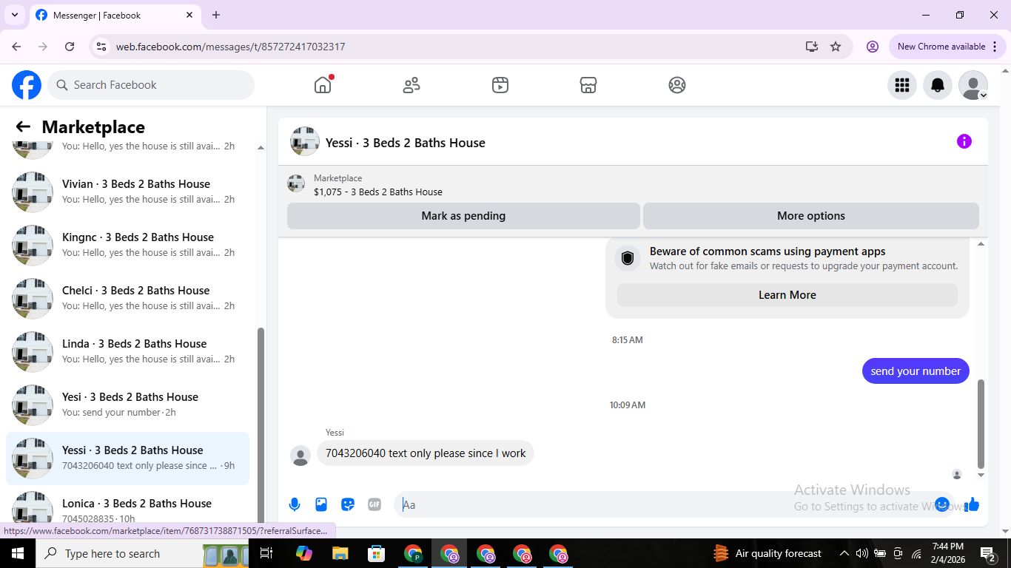Open the Facebook logo home link
This screenshot has height=568, width=1011.
point(27,85)
